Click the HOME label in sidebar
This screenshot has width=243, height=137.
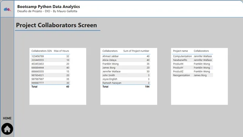[7, 118]
